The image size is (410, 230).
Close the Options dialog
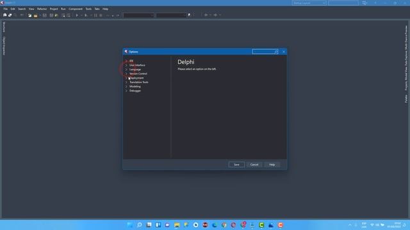pyautogui.click(x=284, y=52)
